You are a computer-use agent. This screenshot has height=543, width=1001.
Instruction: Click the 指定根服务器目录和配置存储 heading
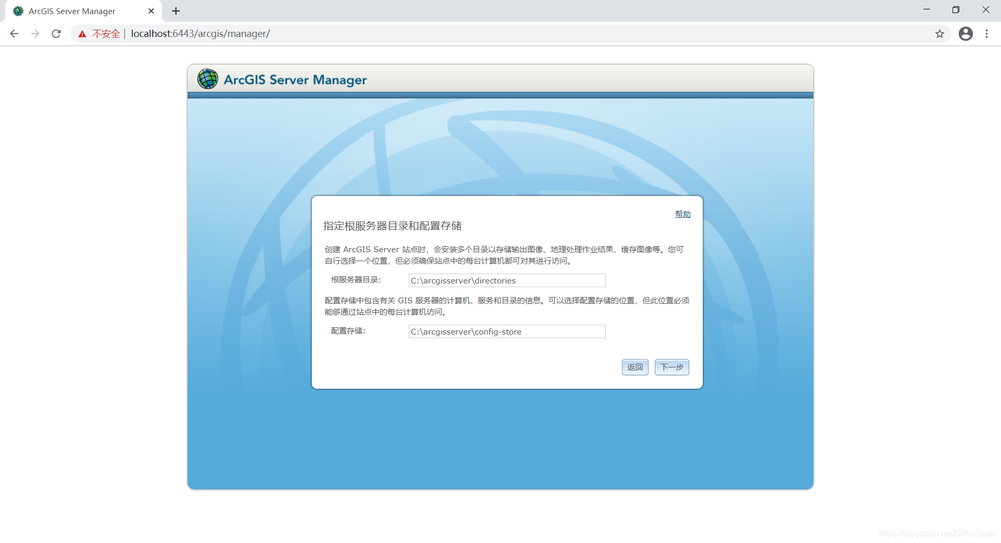click(x=393, y=226)
